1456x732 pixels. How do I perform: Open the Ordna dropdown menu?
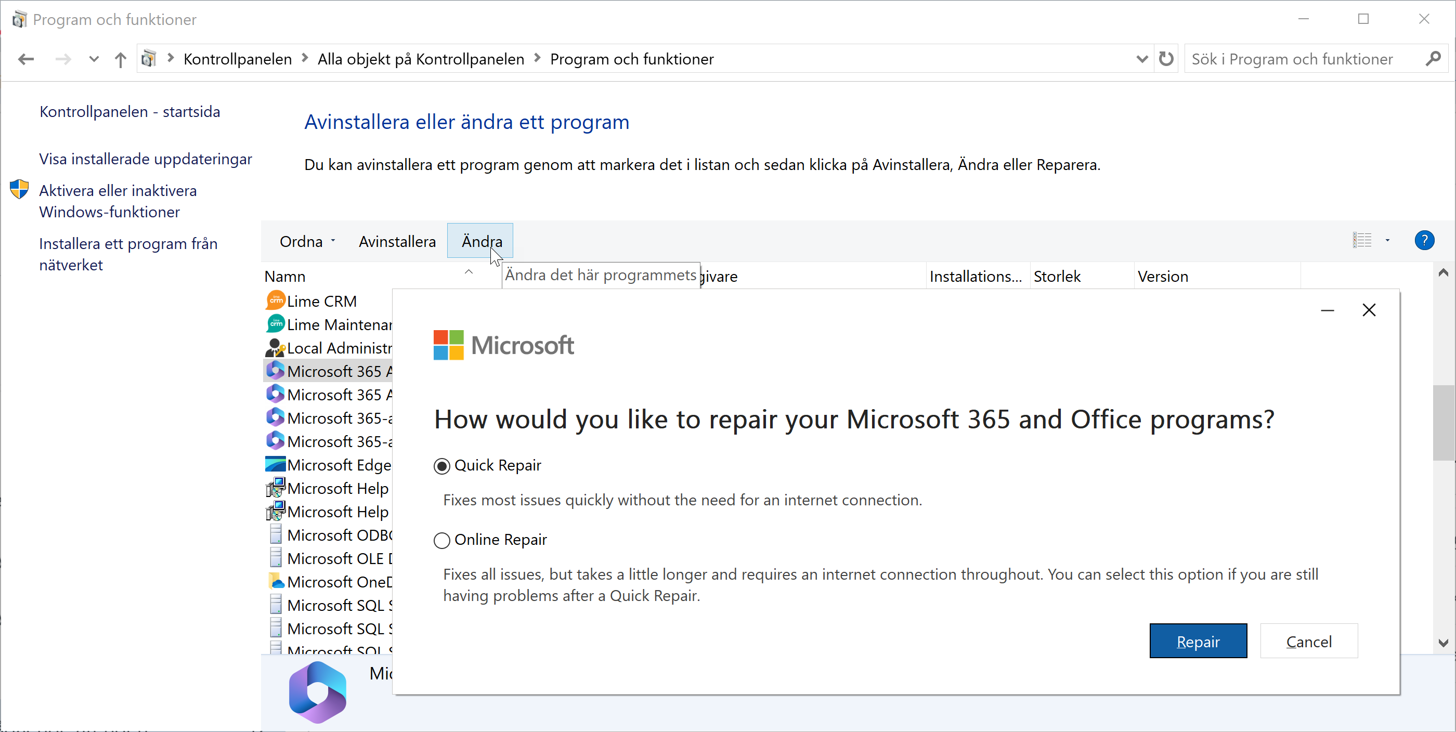tap(307, 241)
